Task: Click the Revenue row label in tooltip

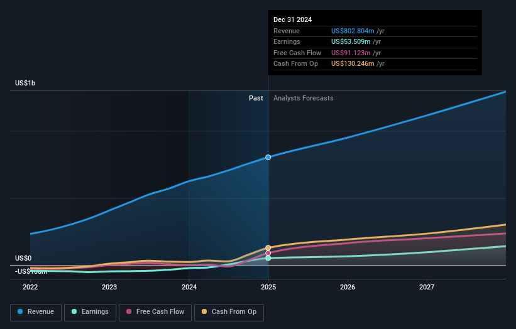Action: click(287, 31)
